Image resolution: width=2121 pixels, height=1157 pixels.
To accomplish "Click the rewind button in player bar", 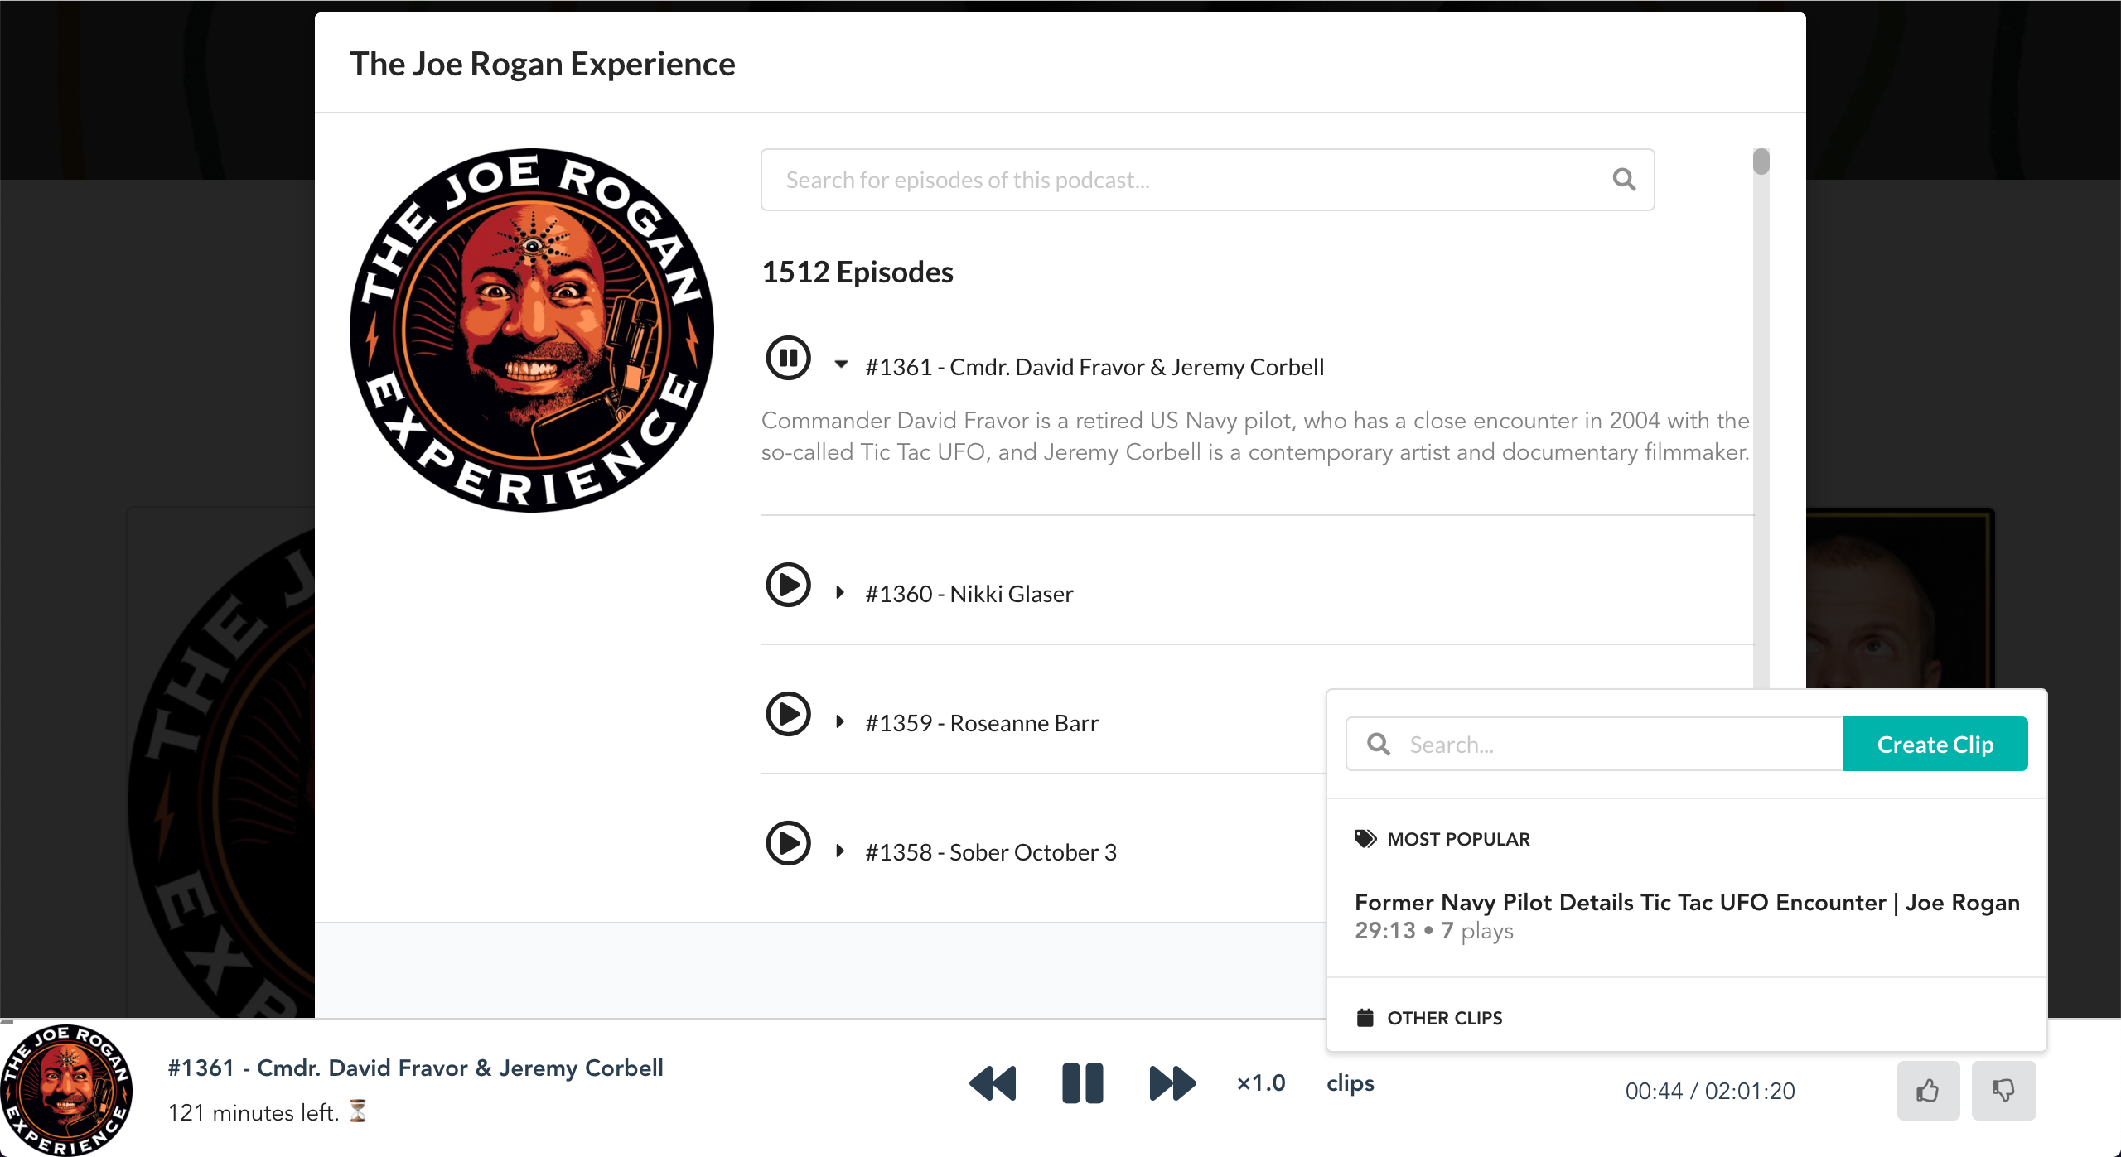I will point(993,1083).
